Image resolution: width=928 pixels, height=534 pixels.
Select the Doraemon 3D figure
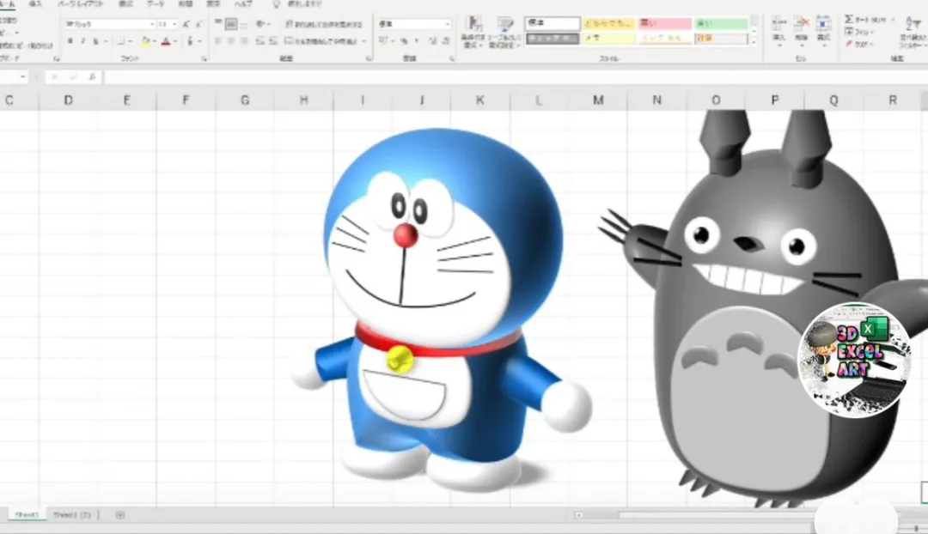pos(441,310)
